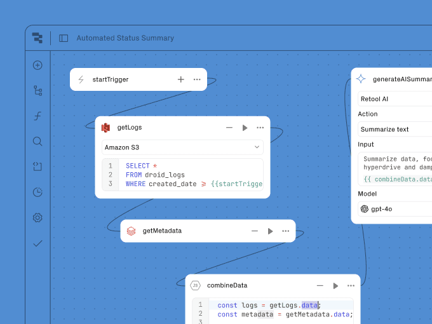The width and height of the screenshot is (432, 324).
Task: Toggle the sidebar panel icon
Action: 64,38
